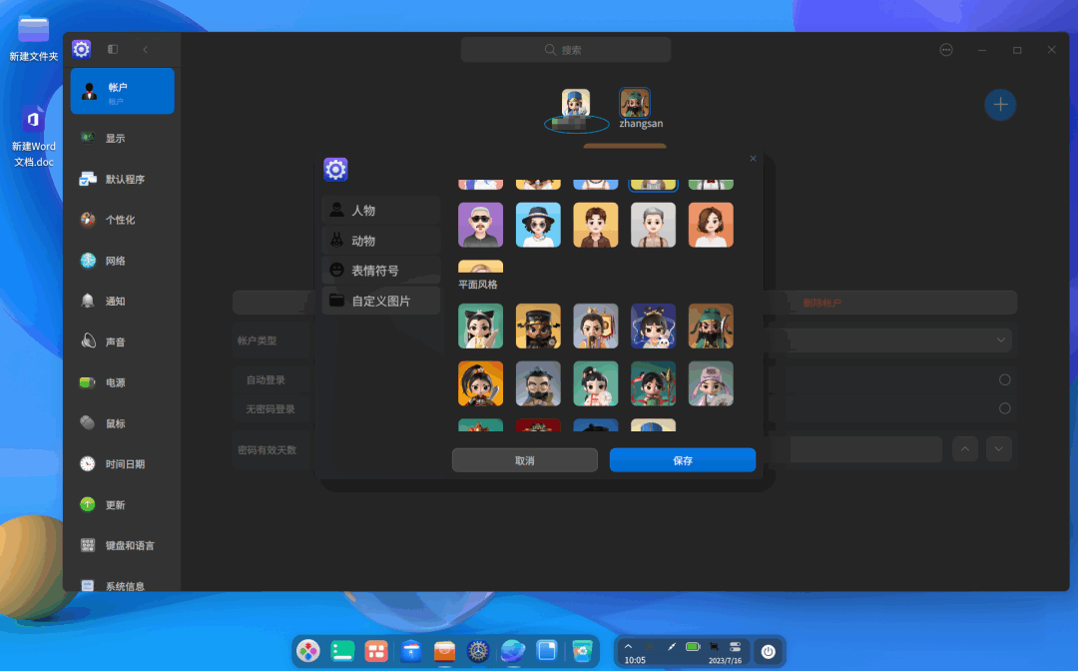Pick the bearded man with glasses avatar

pyautogui.click(x=538, y=383)
